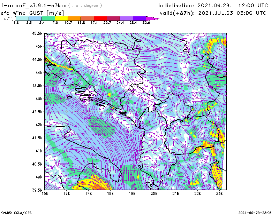
Task: Click the 'sfc Wind GUST [m/s]' title
Action: [32, 13]
